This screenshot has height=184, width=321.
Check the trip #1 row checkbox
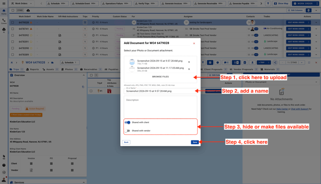point(91,91)
